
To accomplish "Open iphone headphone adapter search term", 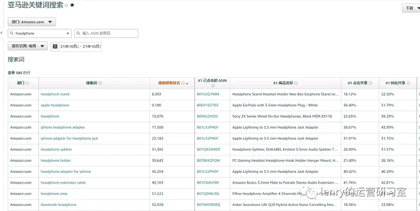I will [63, 127].
